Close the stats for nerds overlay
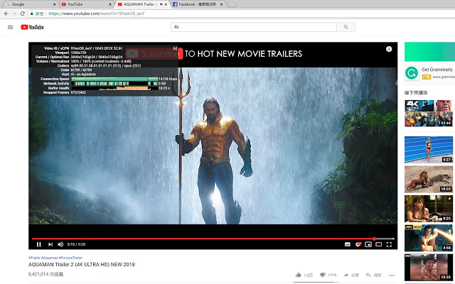The width and height of the screenshot is (455, 284). (x=175, y=48)
